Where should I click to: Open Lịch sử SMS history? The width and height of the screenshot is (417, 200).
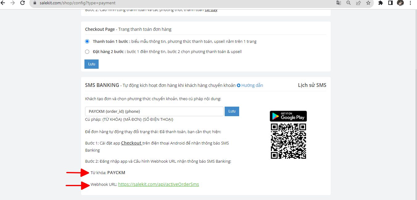(312, 85)
